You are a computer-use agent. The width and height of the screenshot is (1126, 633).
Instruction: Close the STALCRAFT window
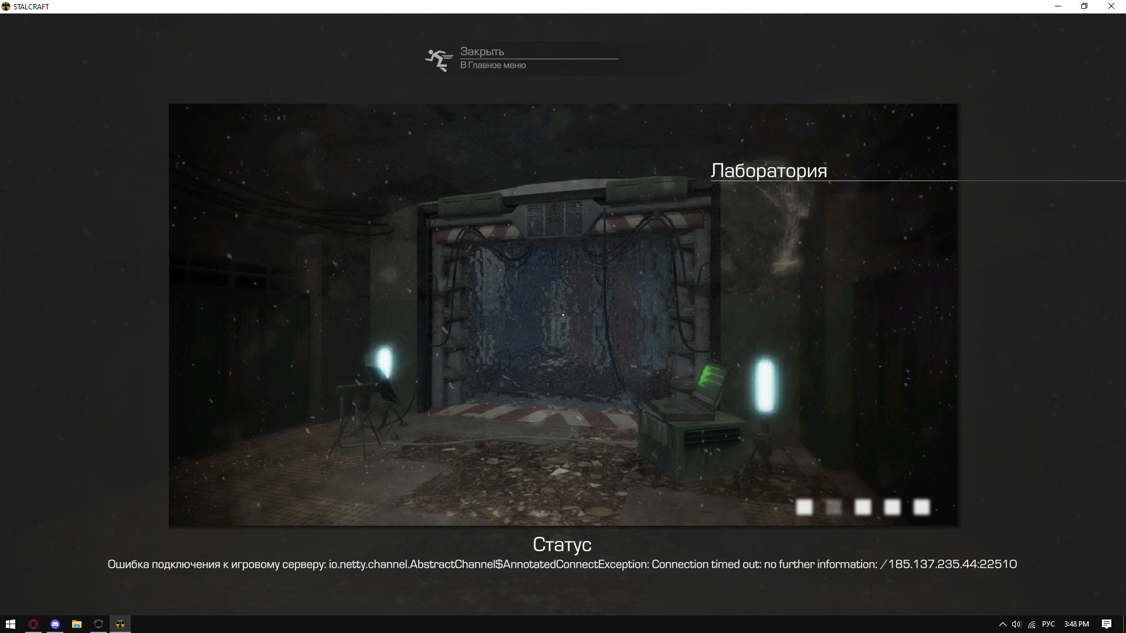[x=1111, y=6]
